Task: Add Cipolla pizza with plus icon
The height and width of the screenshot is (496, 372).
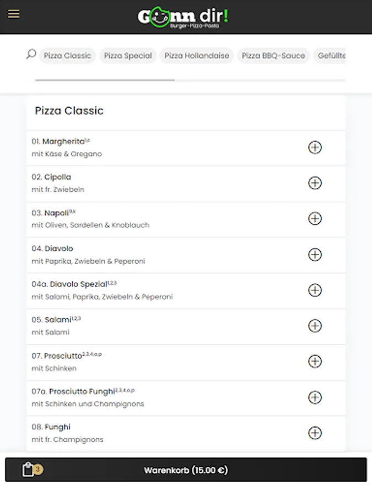Action: pyautogui.click(x=315, y=183)
